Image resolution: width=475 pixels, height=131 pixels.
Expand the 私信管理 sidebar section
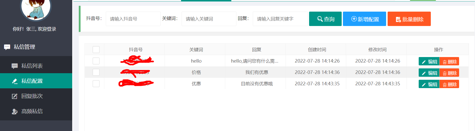click(x=24, y=47)
